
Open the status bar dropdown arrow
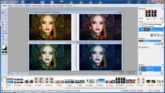point(150,91)
